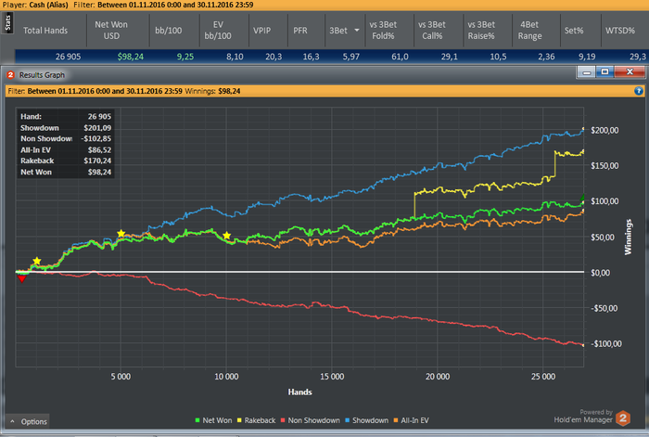The width and height of the screenshot is (649, 437).
Task: Select the 29,1 vs 3Bet Call value
Action: point(449,57)
